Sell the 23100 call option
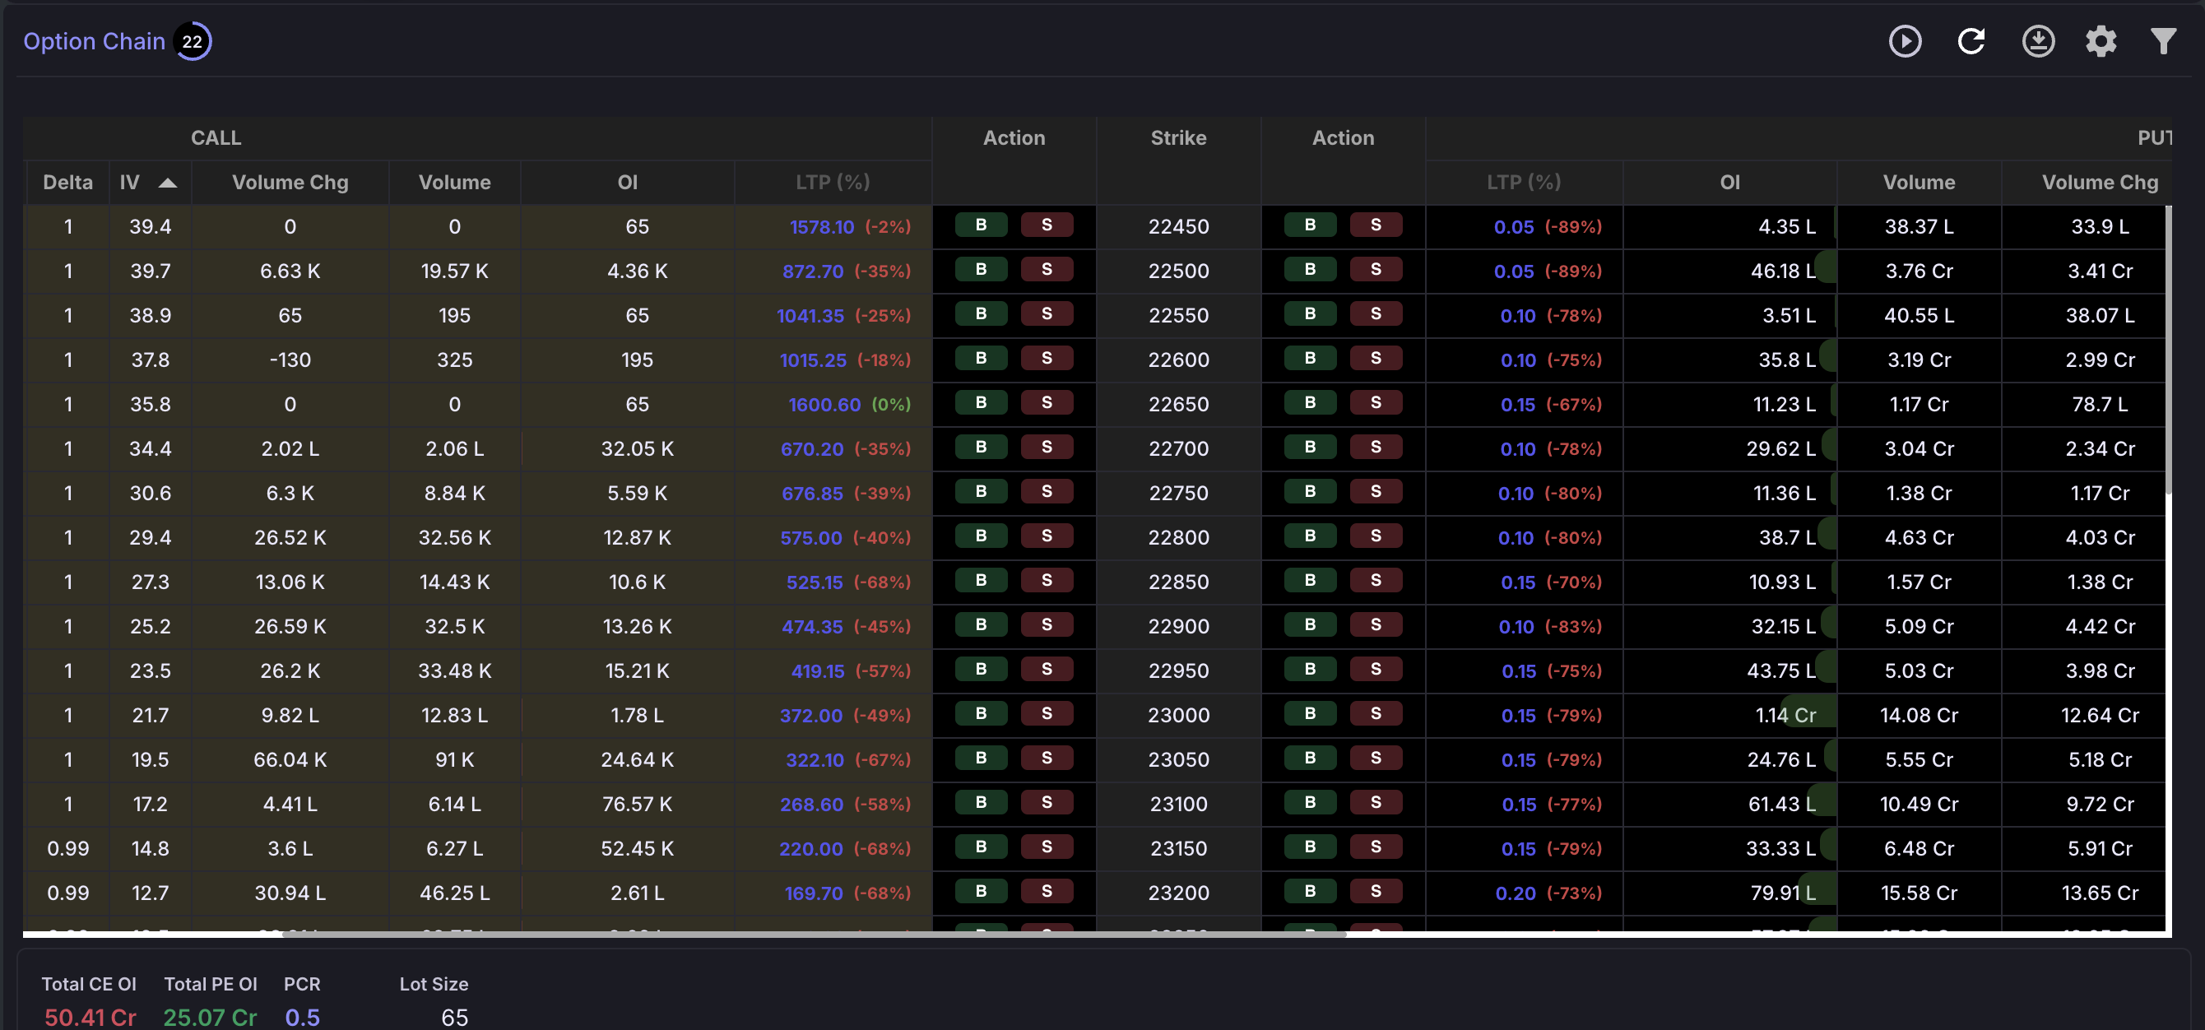Screen dimensions: 2205x1030 pyautogui.click(x=1047, y=804)
